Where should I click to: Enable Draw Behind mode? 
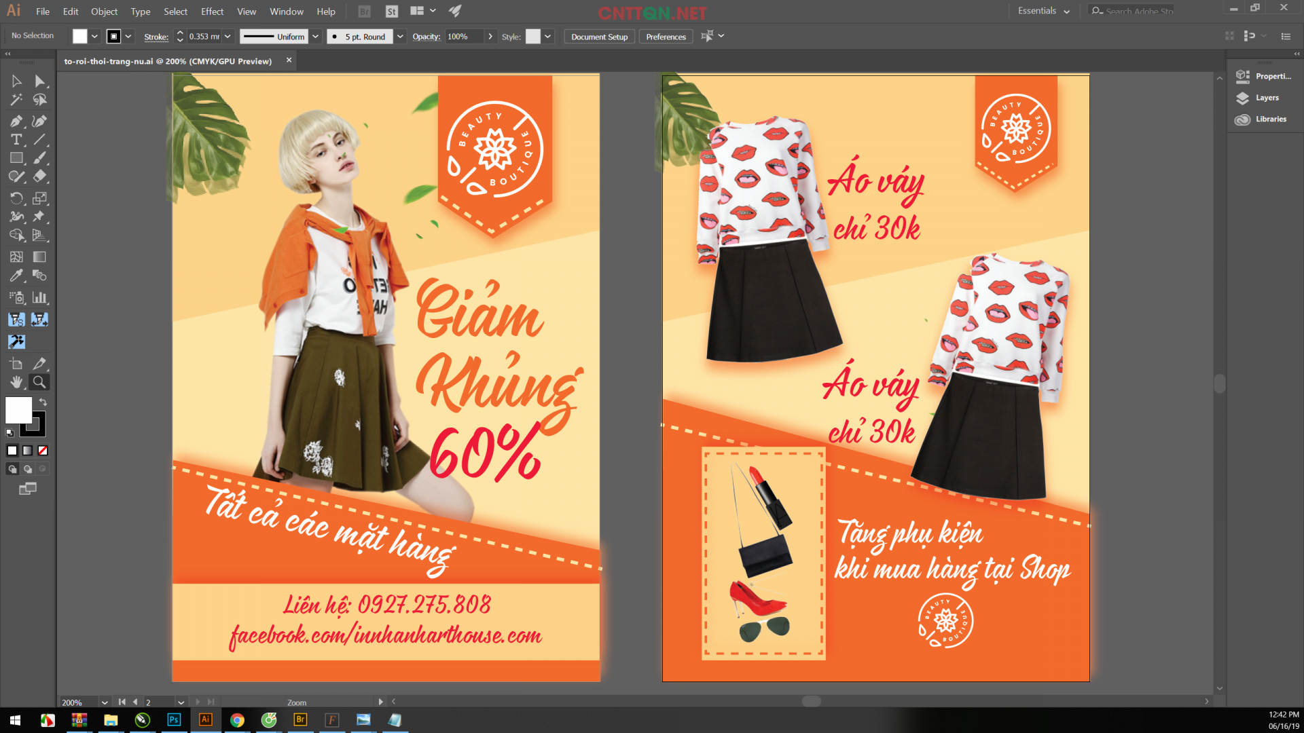(x=28, y=469)
